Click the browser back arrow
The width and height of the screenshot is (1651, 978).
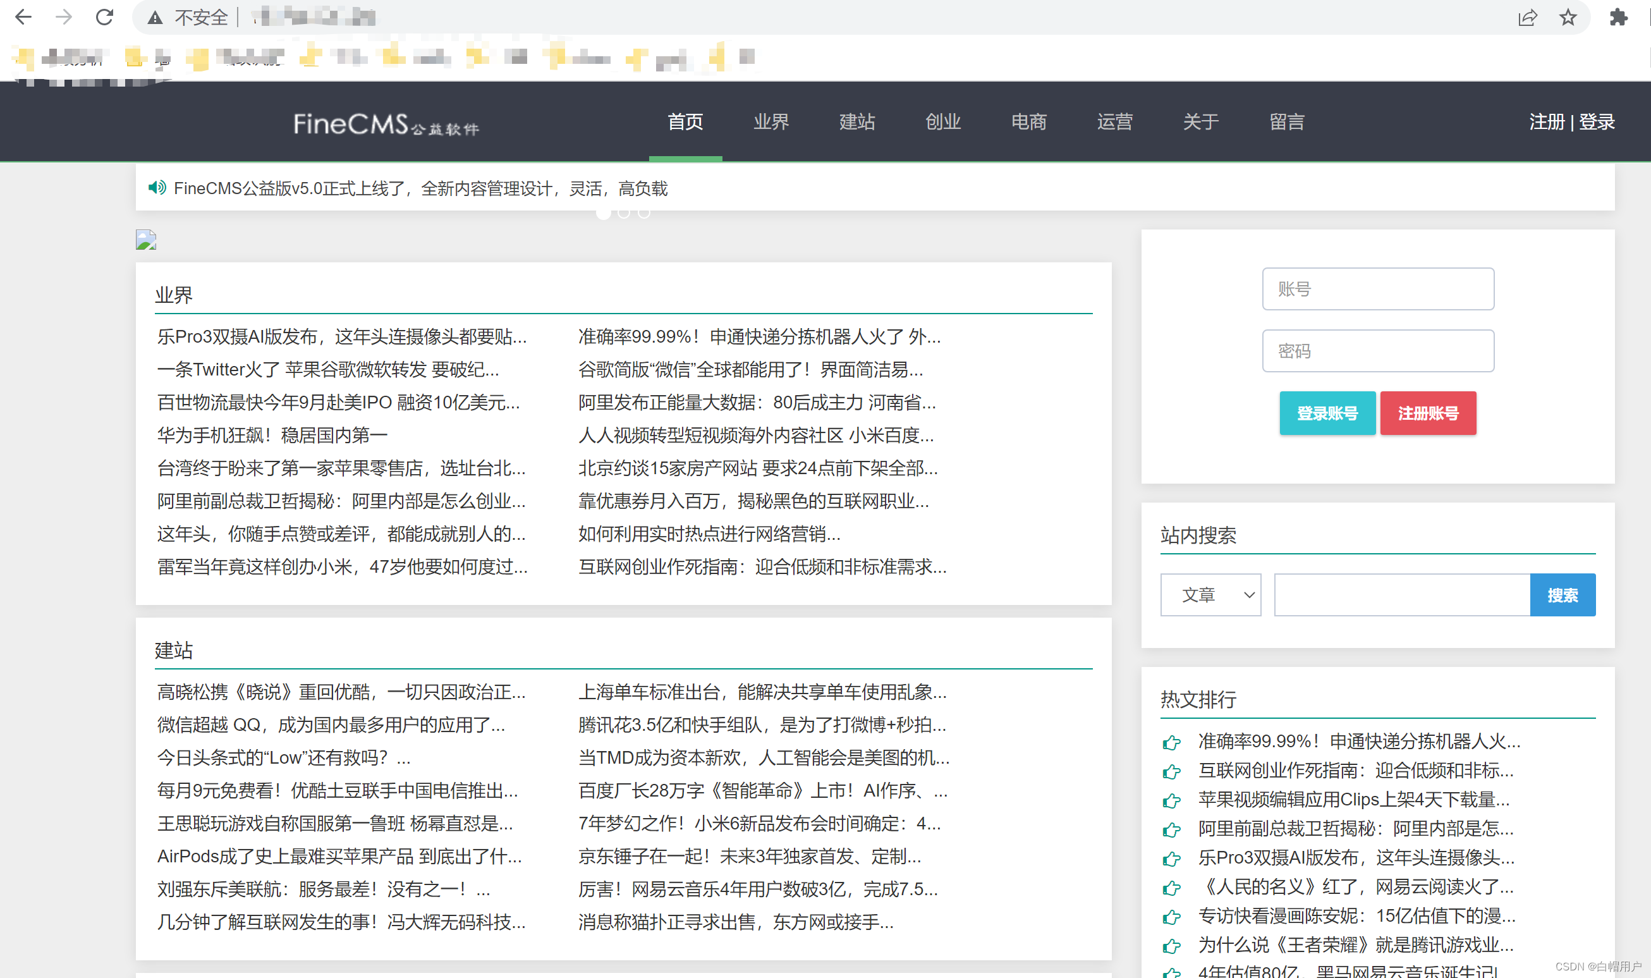pos(23,17)
